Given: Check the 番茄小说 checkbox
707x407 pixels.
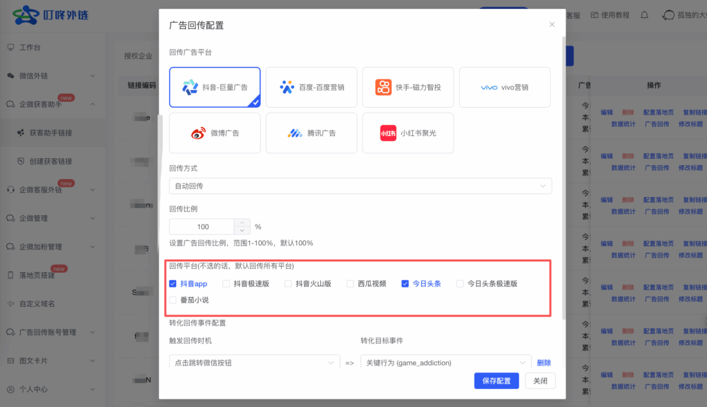Looking at the screenshot, I should [x=173, y=300].
